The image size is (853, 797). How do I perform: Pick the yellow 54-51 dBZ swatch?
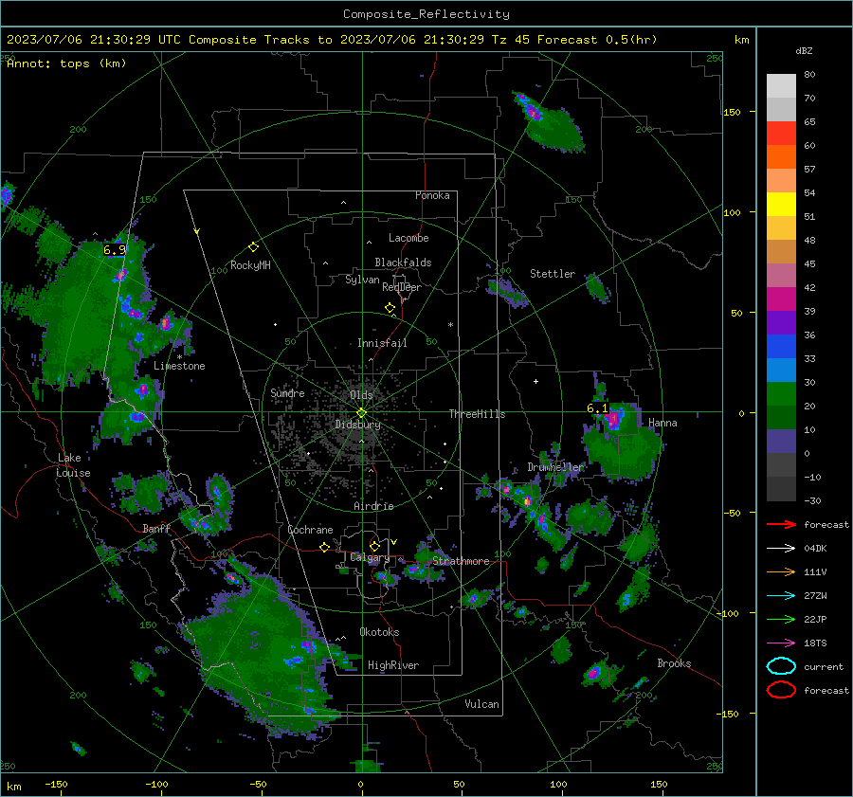tap(781, 205)
